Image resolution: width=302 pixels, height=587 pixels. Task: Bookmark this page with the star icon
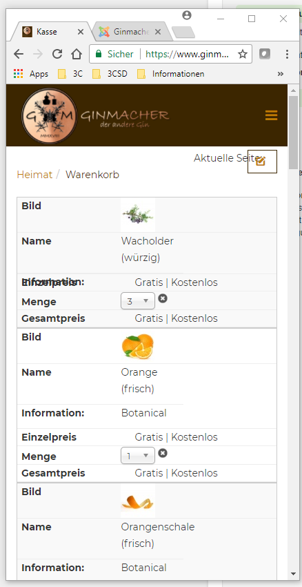243,55
